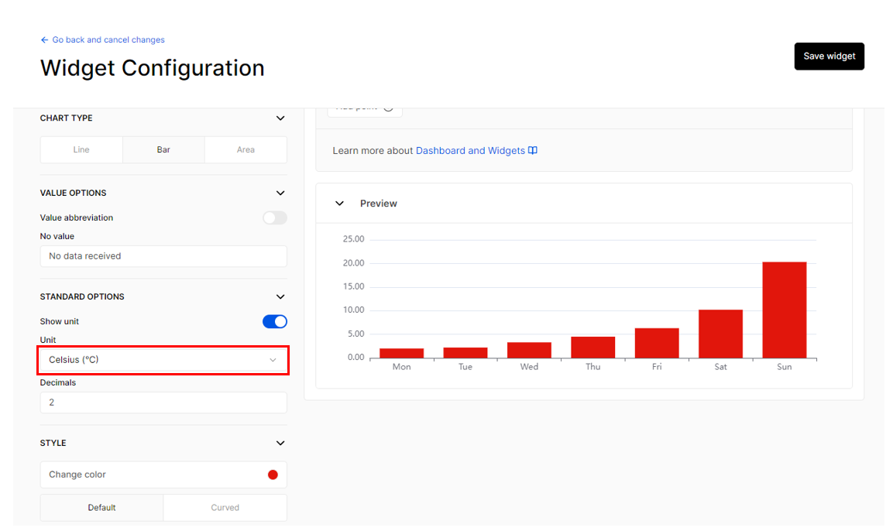Screen dimensions: 893x531
Task: Enable the Value abbreviation toggle
Action: 274,218
